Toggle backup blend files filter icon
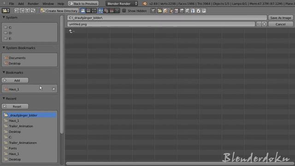Viewport: 295px width, 166px height. tap(171, 11)
